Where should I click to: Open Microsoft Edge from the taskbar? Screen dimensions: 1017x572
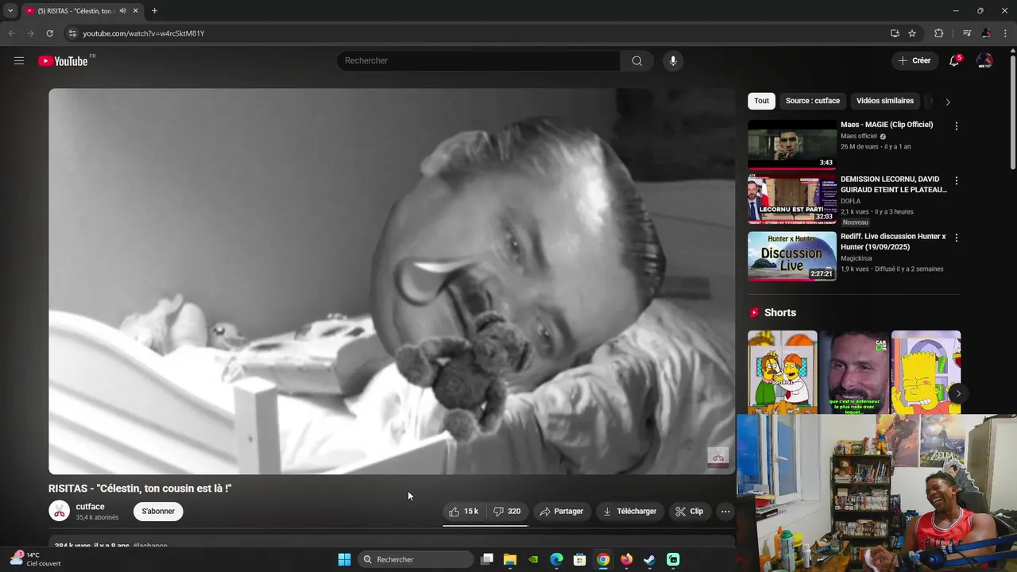[x=556, y=559]
